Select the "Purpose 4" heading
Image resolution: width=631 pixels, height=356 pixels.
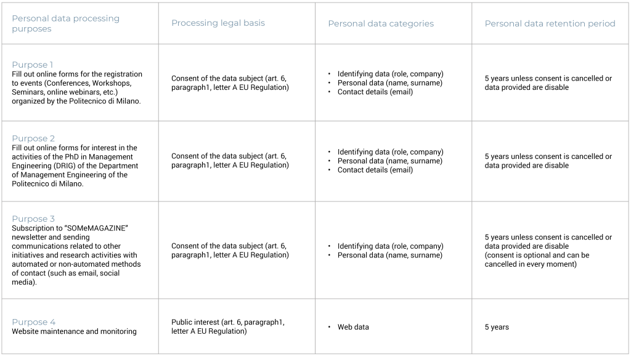pos(33,322)
